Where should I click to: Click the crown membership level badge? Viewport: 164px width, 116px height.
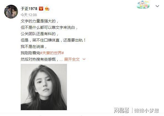[47, 9]
